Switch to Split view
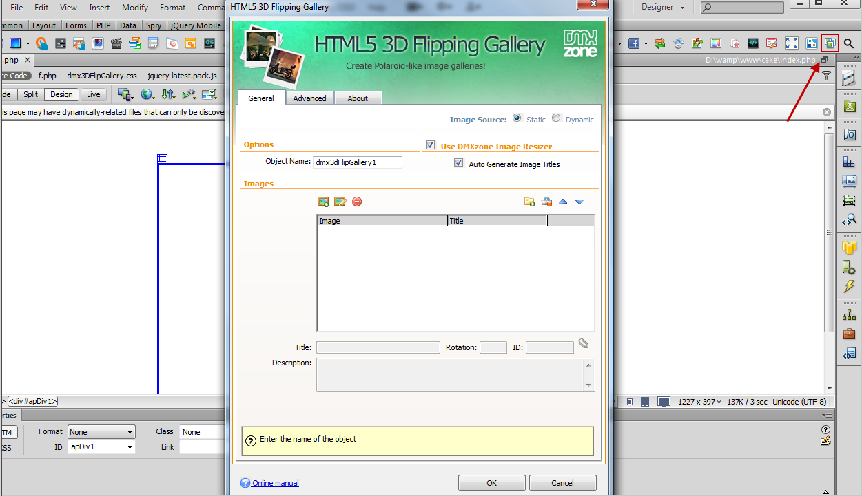Screen dimensions: 862x496 point(30,94)
